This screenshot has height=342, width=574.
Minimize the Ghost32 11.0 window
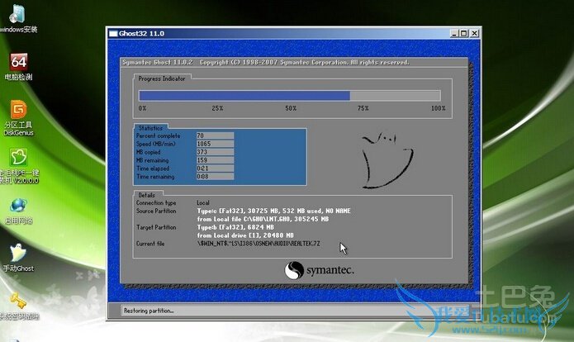pos(454,33)
